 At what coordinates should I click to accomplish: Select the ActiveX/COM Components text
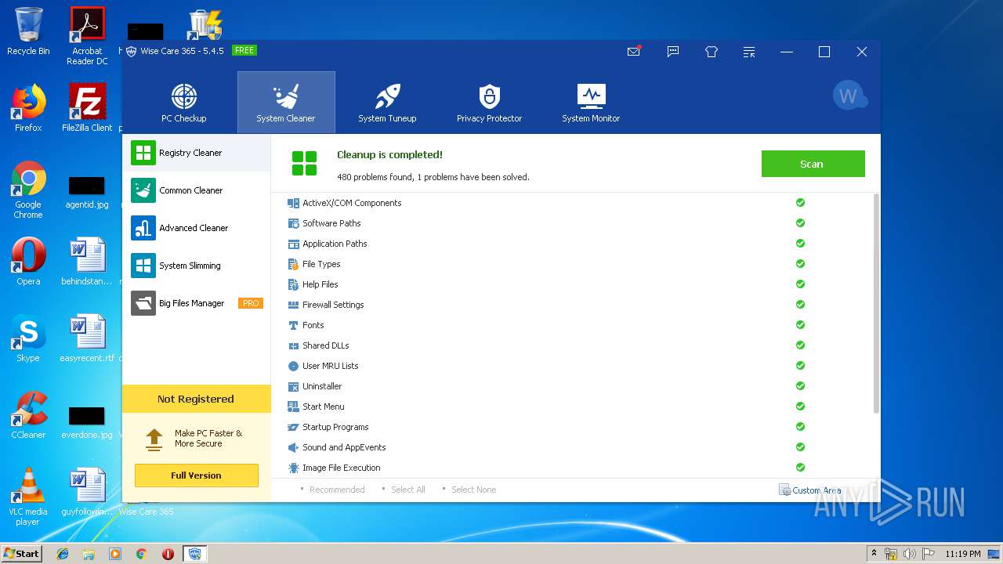pos(352,203)
